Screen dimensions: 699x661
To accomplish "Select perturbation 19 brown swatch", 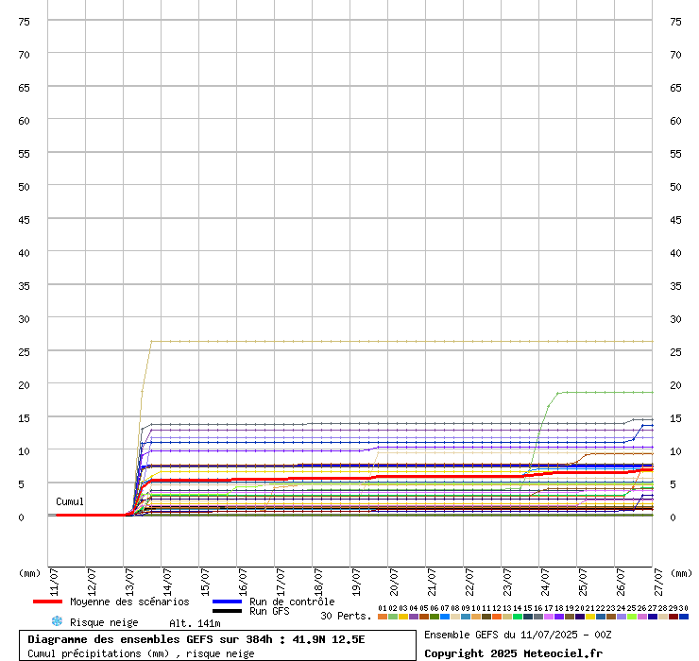I will click(x=570, y=617).
